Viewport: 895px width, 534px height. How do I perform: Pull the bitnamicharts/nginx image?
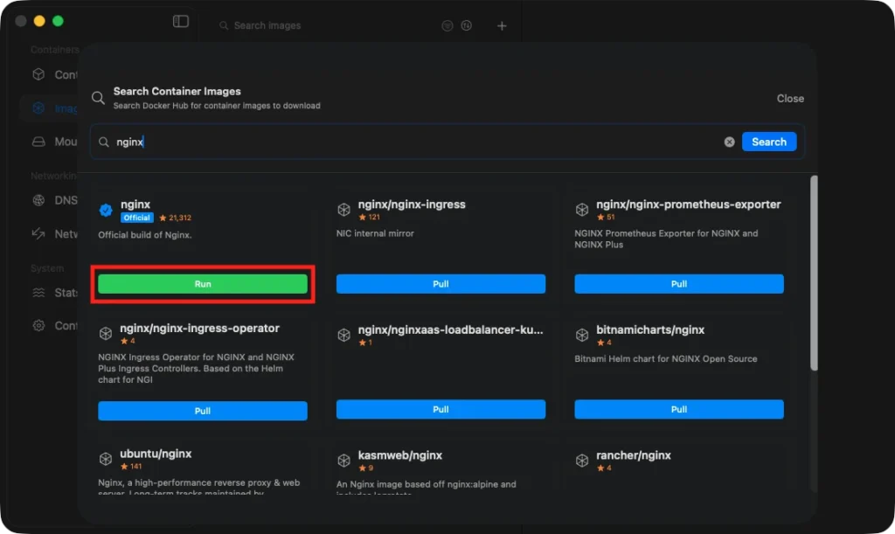click(x=678, y=409)
